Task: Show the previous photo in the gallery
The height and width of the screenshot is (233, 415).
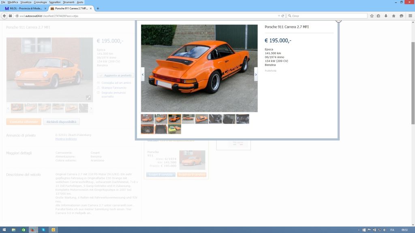Action: tap(143, 74)
